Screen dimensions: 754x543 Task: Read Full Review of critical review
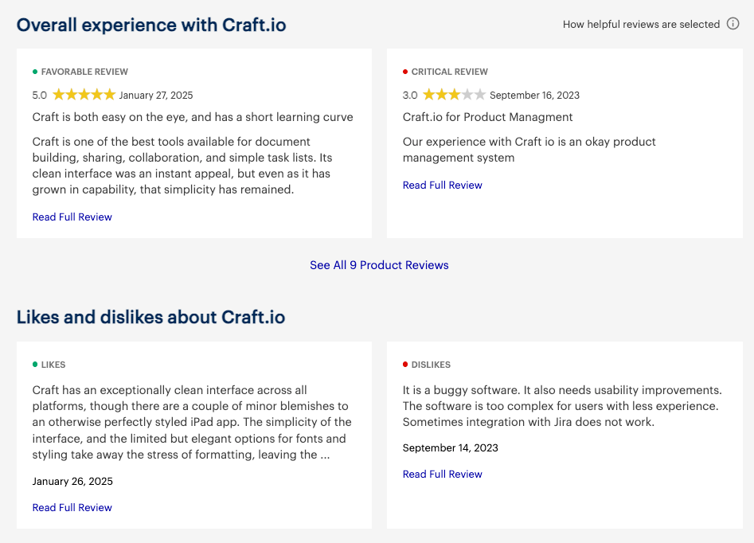pos(443,186)
